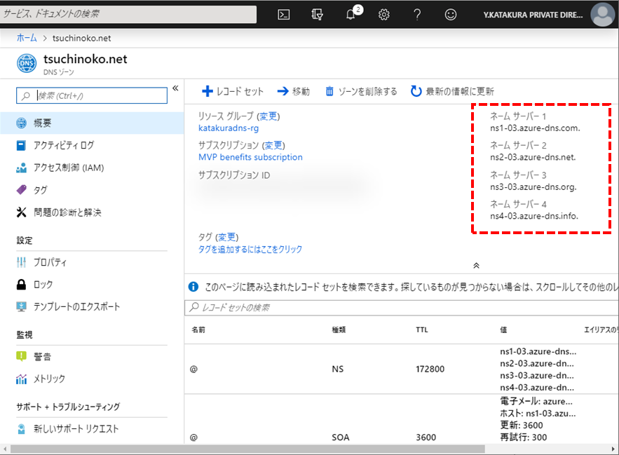The width and height of the screenshot is (619, 455).
Task: Open the help question mark
Action: pos(417,15)
